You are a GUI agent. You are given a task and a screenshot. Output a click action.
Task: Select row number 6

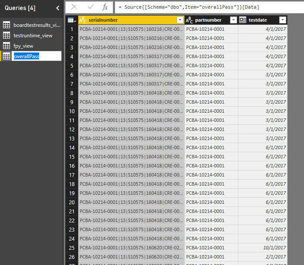(72, 75)
